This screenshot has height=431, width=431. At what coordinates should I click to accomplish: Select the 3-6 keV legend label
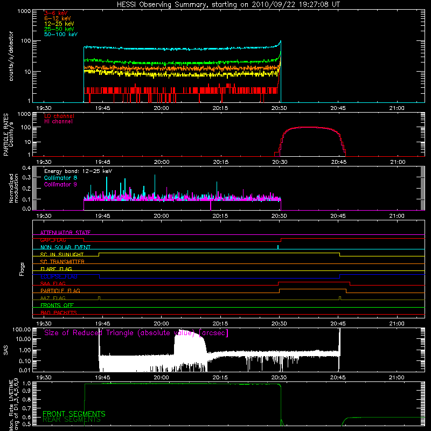coord(56,13)
